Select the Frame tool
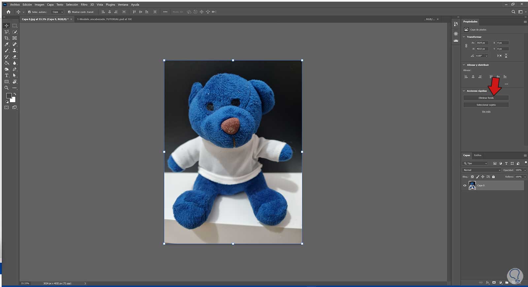The height and width of the screenshot is (287, 528). click(x=15, y=38)
